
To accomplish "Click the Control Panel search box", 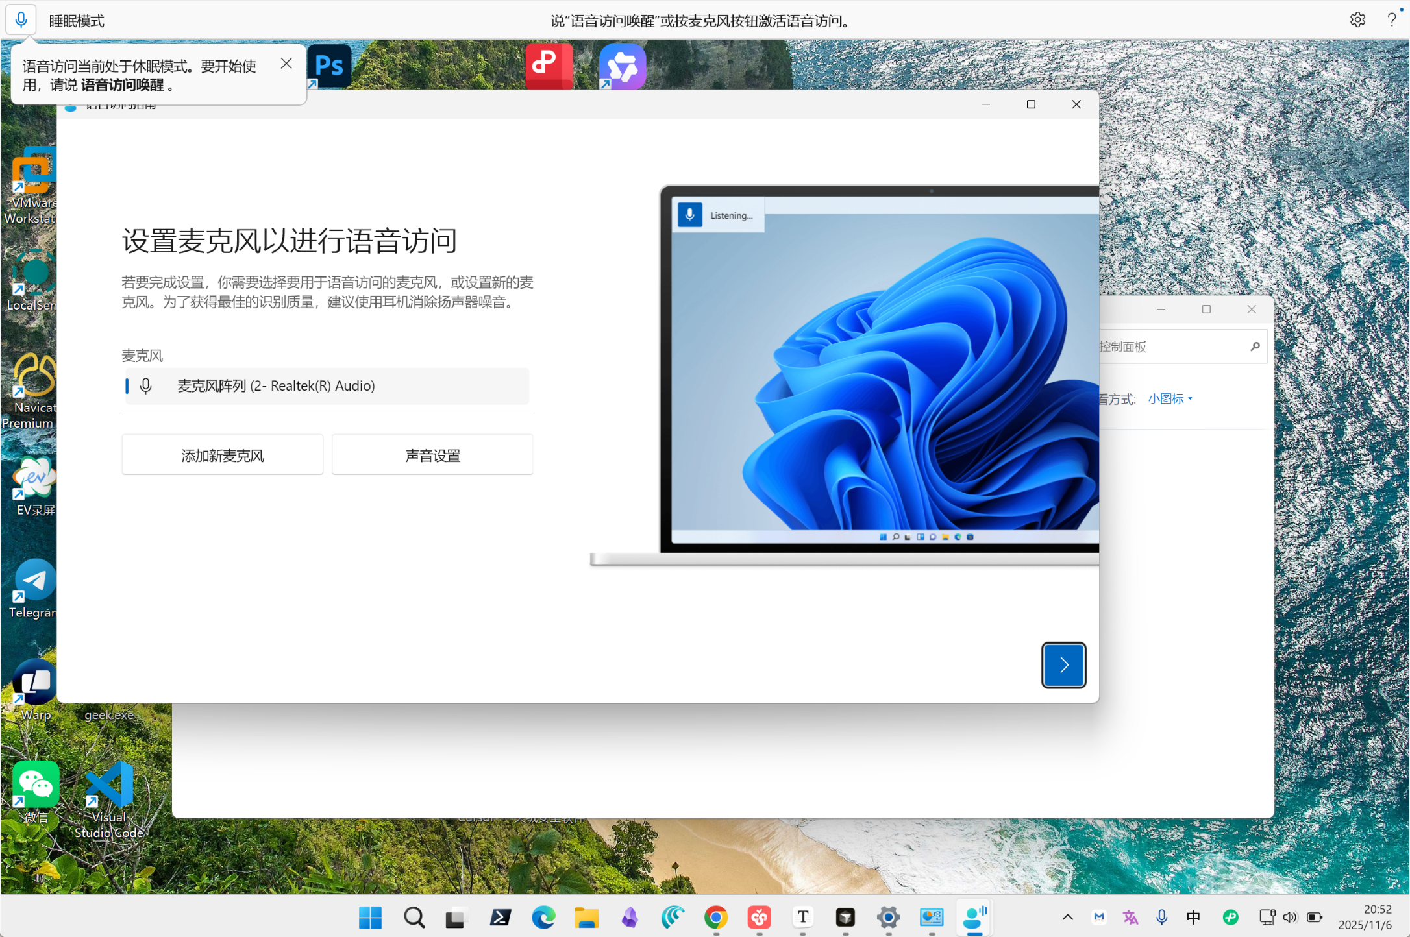I will 1181,347.
